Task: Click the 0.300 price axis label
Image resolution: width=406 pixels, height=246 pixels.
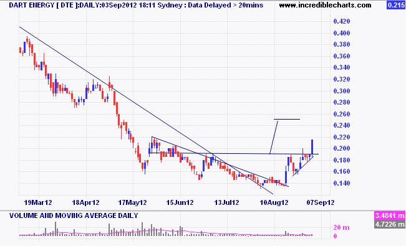Action: pyautogui.click(x=342, y=90)
